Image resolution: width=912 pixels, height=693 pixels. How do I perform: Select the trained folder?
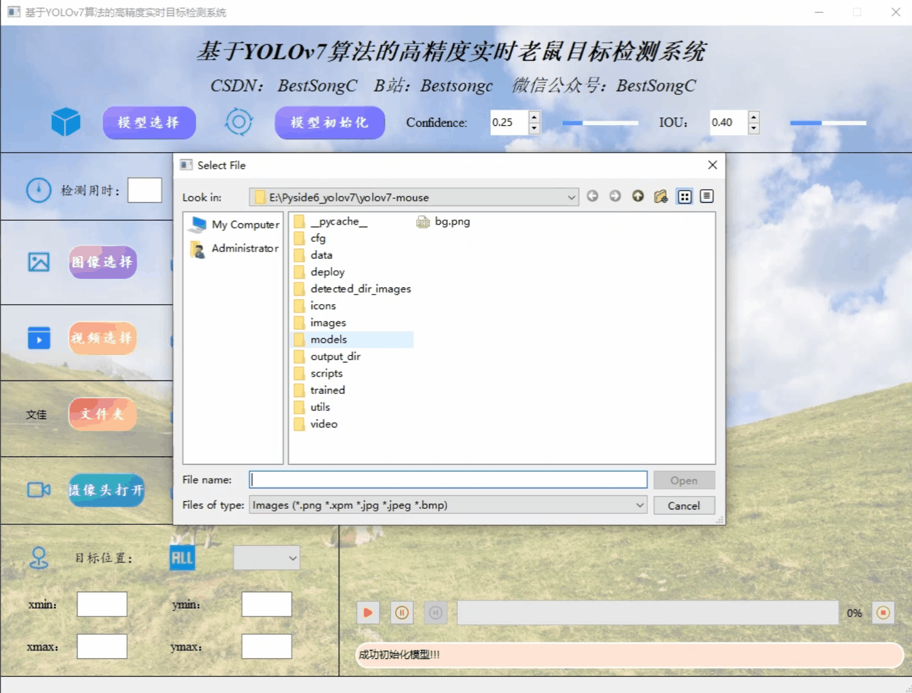click(320, 390)
